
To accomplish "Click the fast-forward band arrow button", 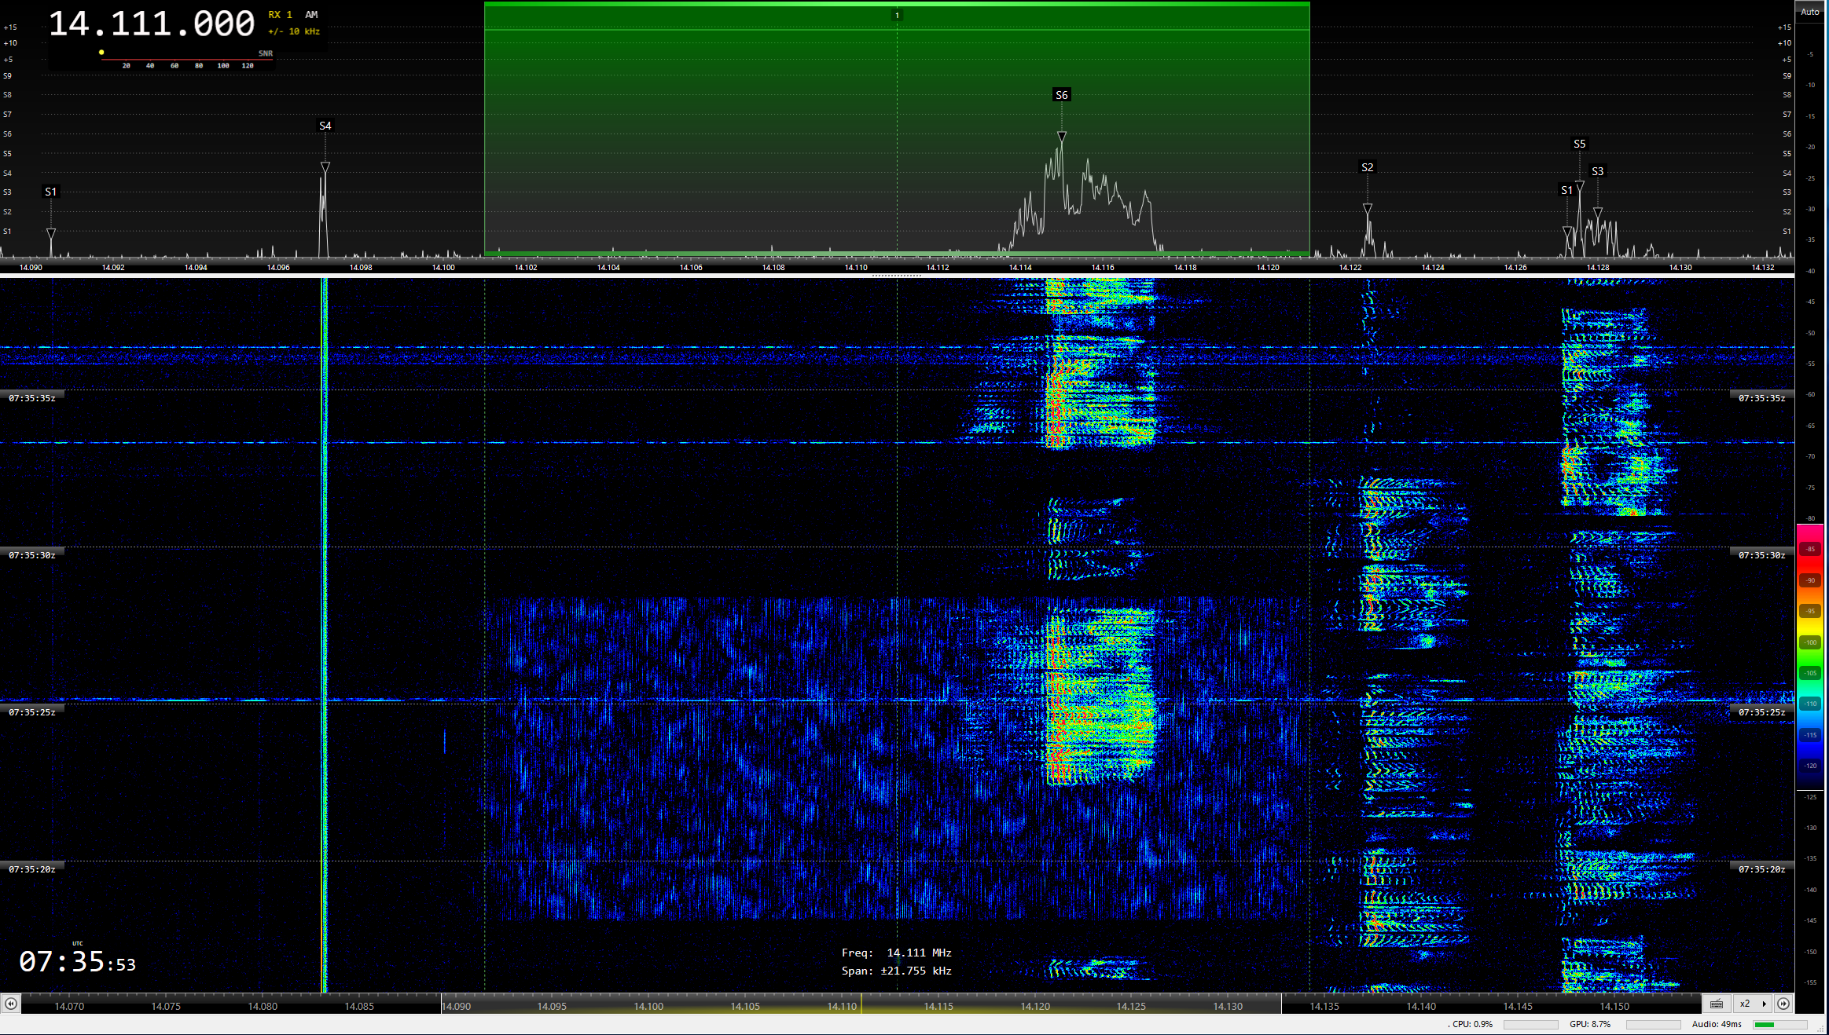I will tap(1783, 1004).
